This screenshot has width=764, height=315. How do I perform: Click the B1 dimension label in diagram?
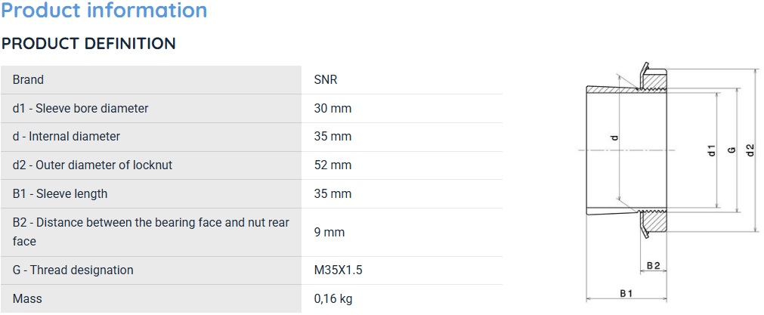(626, 293)
